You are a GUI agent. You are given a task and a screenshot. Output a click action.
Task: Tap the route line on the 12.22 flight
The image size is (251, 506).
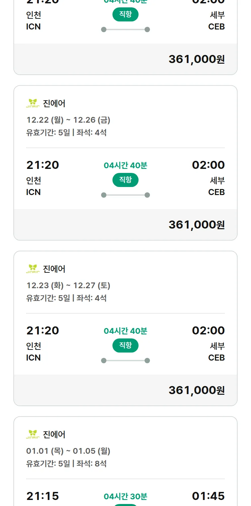(125, 195)
